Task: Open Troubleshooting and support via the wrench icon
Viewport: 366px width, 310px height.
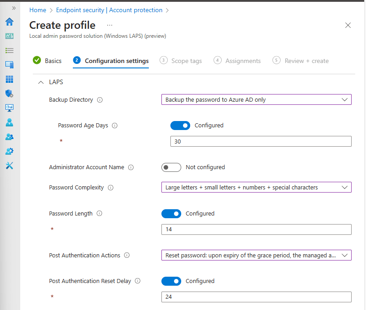Action: [x=9, y=166]
